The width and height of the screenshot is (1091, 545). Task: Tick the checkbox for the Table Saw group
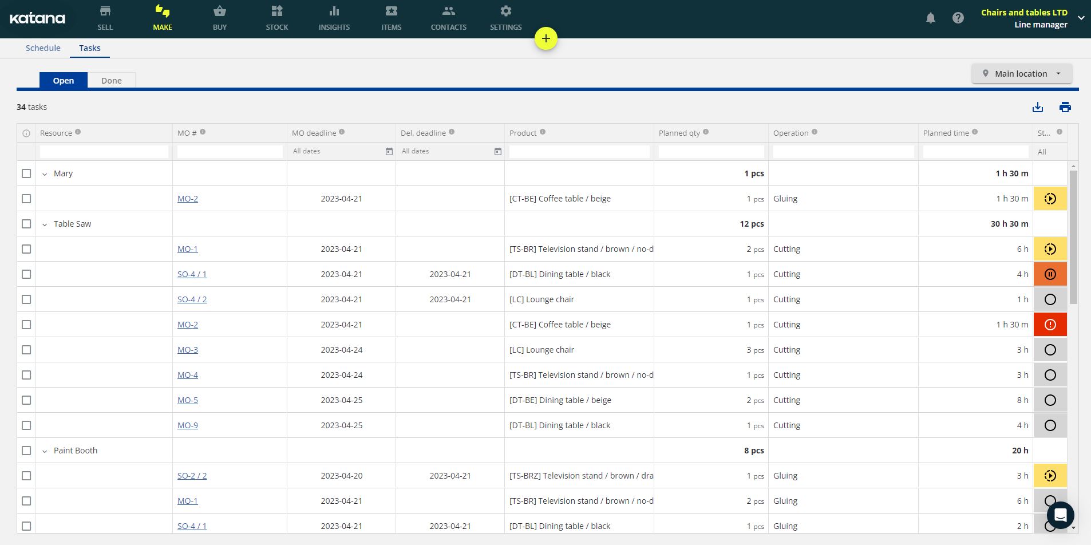[x=26, y=224]
